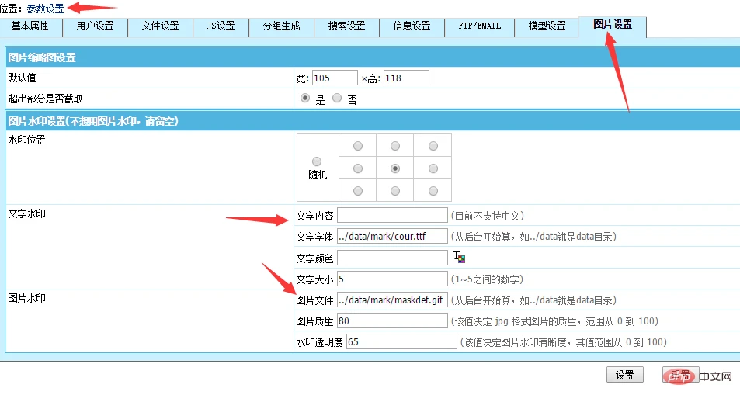The width and height of the screenshot is (740, 402).
Task: Switch to 用户设置 tab
Action: 95,26
